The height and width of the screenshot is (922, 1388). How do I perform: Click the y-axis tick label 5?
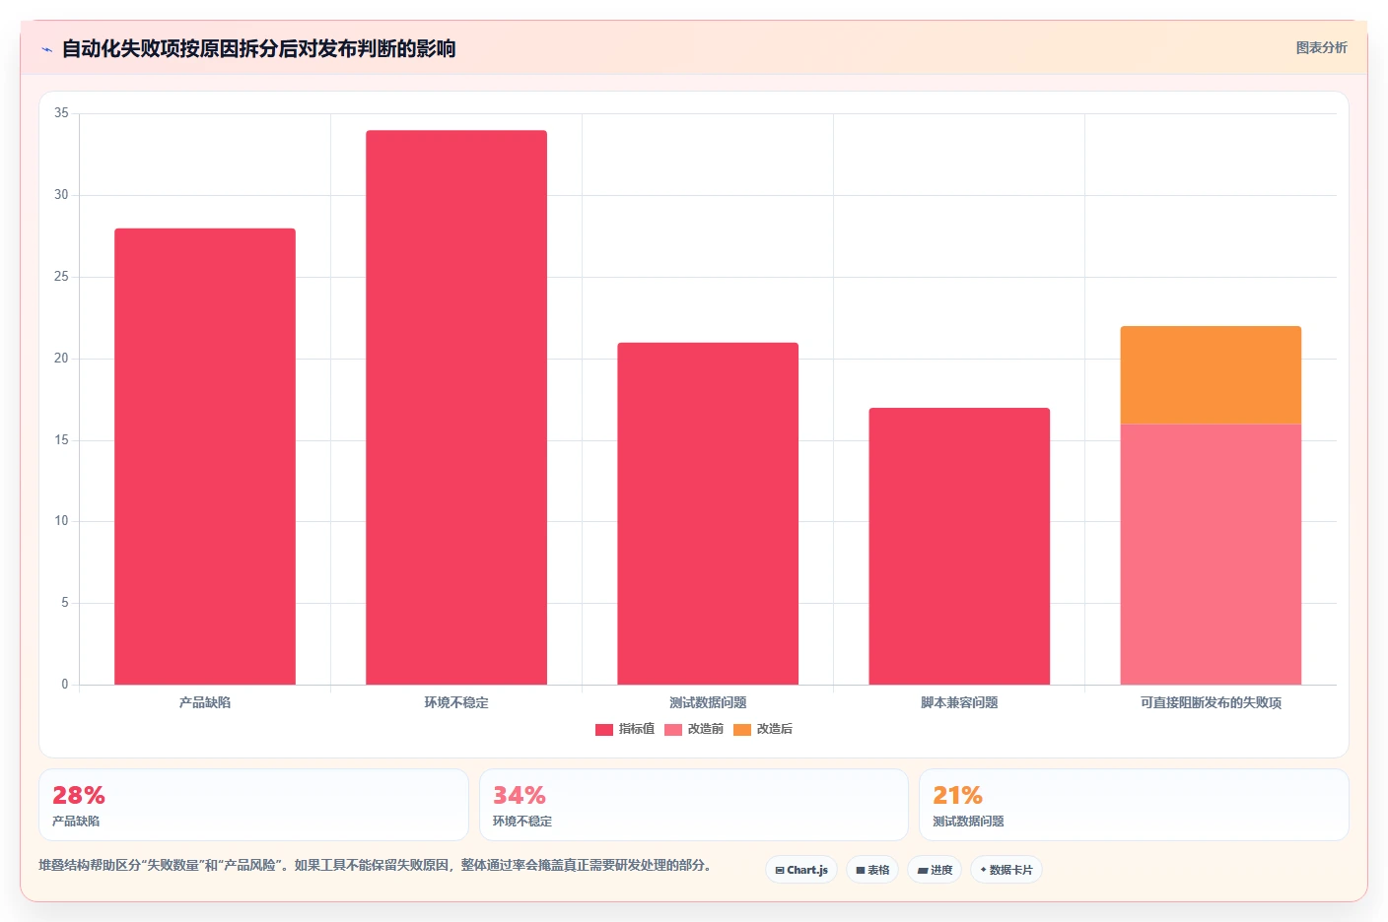click(65, 603)
